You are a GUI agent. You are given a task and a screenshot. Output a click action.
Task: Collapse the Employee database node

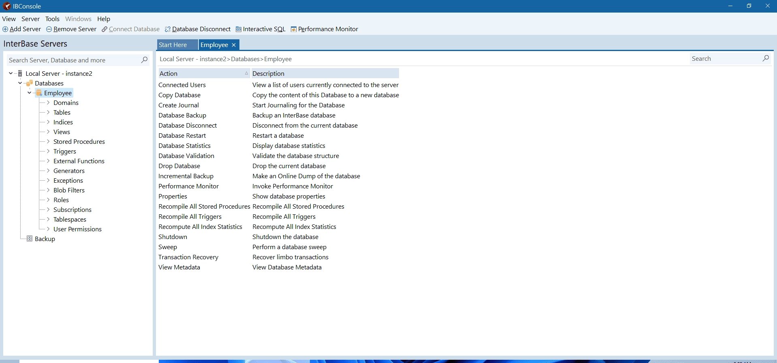[29, 93]
